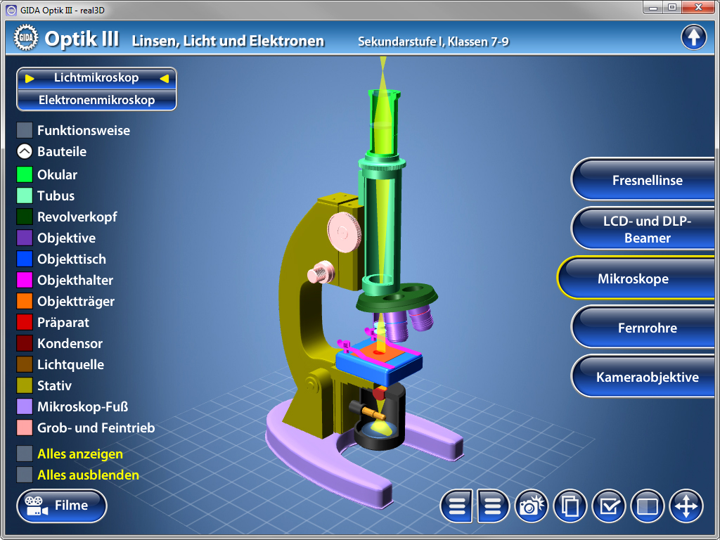Image resolution: width=720 pixels, height=540 pixels.
Task: Take a screenshot with the camera icon
Action: (x=532, y=506)
